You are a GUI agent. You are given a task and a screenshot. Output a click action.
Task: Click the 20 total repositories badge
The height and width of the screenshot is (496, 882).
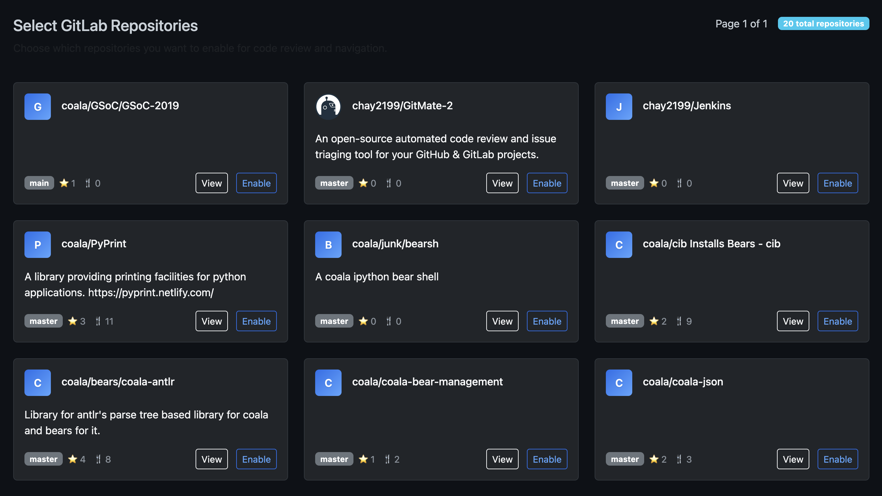pyautogui.click(x=824, y=24)
